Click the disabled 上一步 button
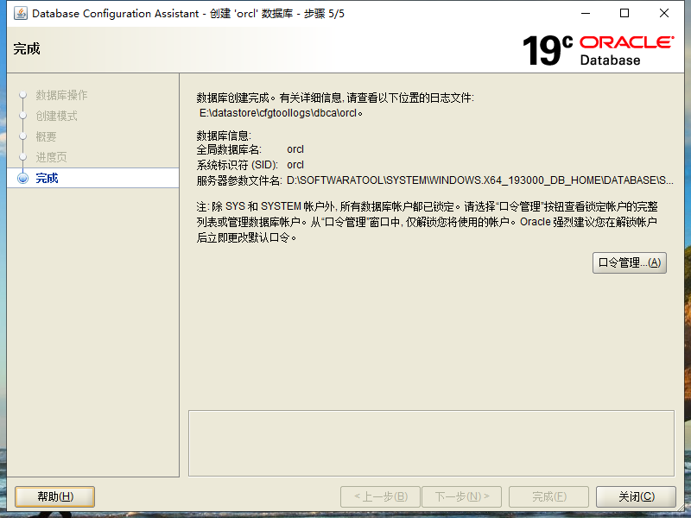Viewport: 691px width, 518px height. click(380, 496)
